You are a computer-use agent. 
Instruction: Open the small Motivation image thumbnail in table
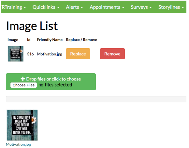tap(16, 54)
